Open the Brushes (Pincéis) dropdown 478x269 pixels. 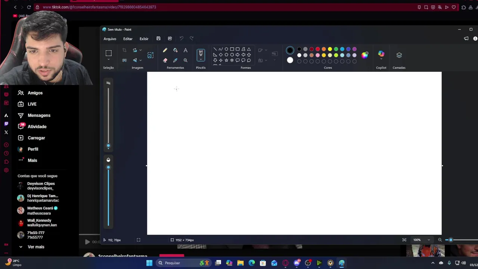coord(201,60)
